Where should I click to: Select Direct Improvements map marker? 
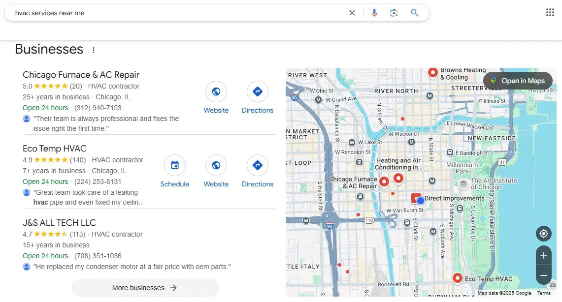point(416,198)
